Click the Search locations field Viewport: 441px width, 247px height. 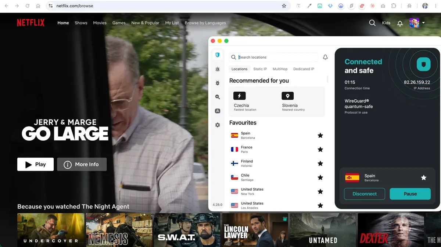[x=274, y=57]
